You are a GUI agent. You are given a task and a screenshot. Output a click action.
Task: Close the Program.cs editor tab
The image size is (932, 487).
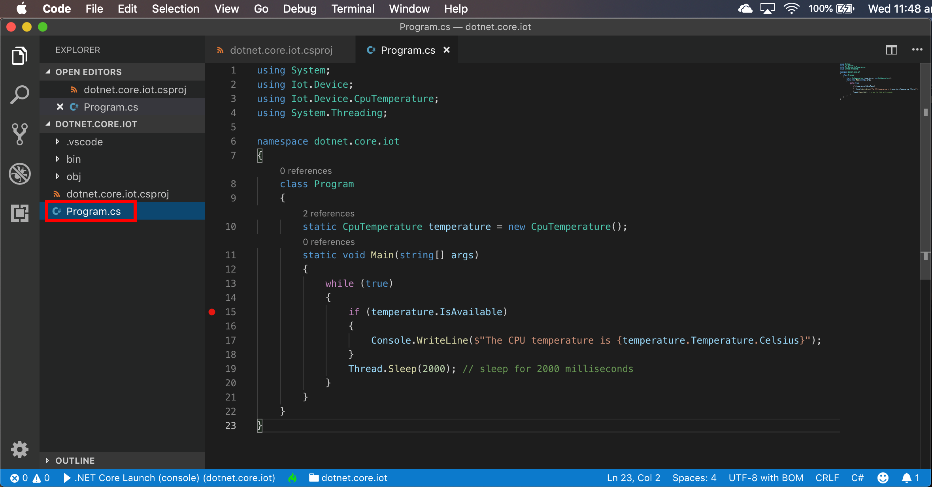click(447, 50)
